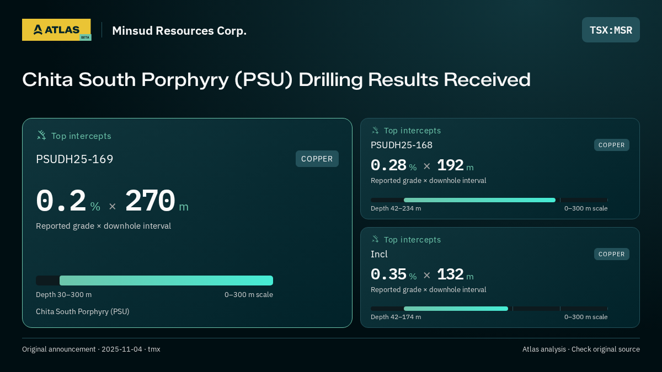Click the depth bar for 30–300 m

154,281
